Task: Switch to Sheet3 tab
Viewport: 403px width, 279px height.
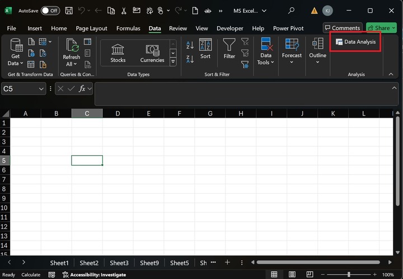Action: pyautogui.click(x=119, y=263)
